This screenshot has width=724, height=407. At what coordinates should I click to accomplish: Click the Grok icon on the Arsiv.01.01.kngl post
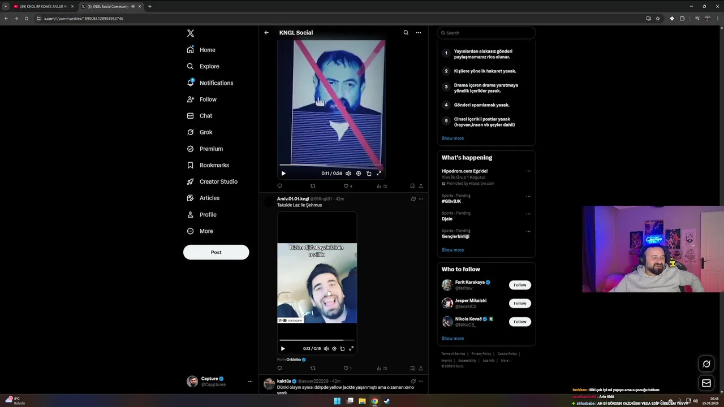[x=413, y=199]
